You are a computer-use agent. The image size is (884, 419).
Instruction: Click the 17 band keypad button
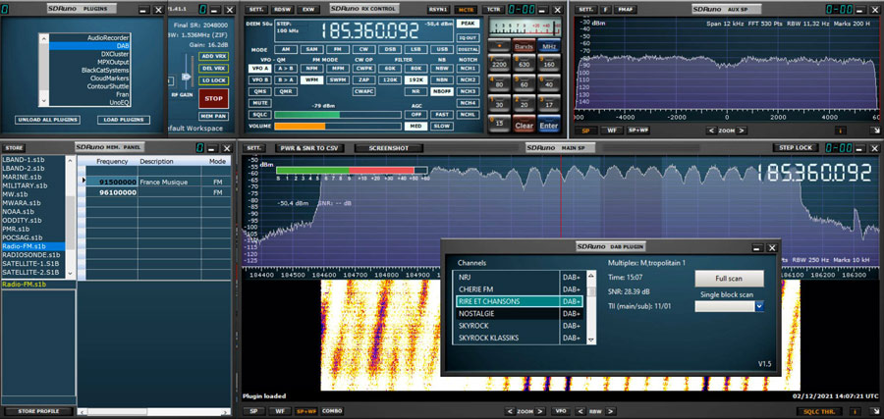click(x=549, y=104)
